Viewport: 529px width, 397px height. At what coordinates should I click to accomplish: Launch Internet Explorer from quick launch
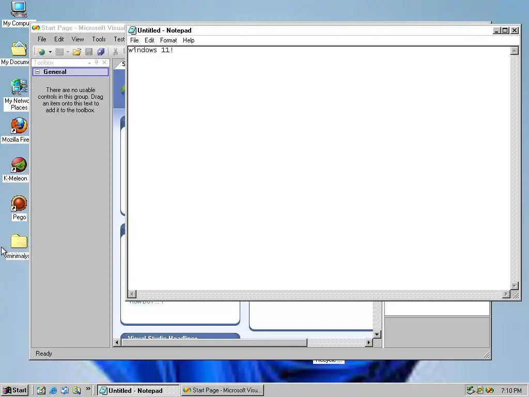[53, 391]
